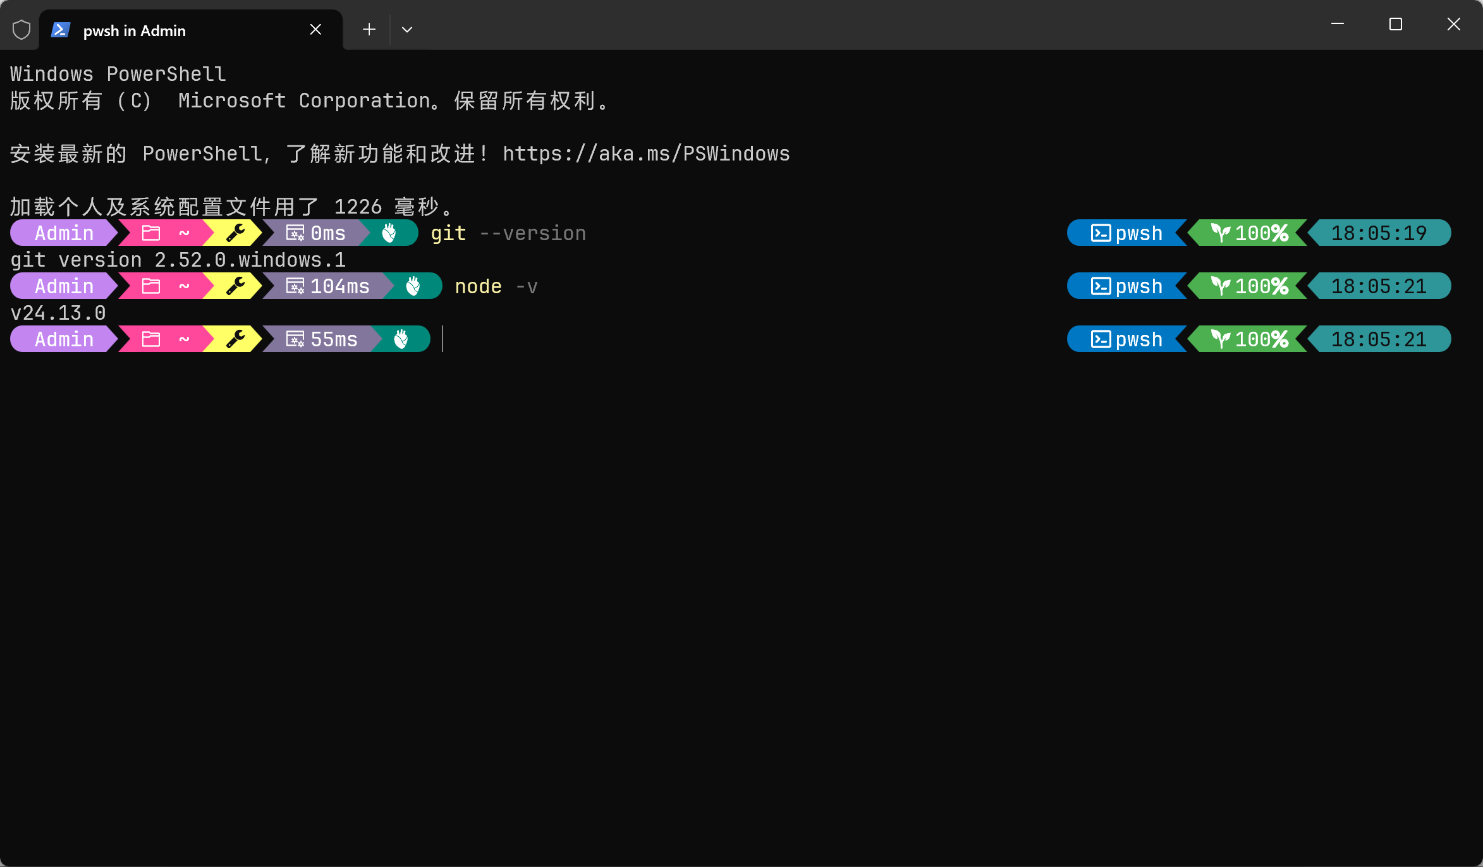
Task: Open a new tab with plus button
Action: 369,30
